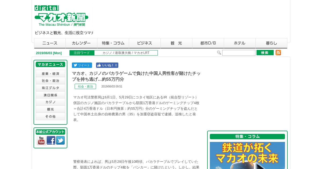Focus the site search text field

(239, 53)
